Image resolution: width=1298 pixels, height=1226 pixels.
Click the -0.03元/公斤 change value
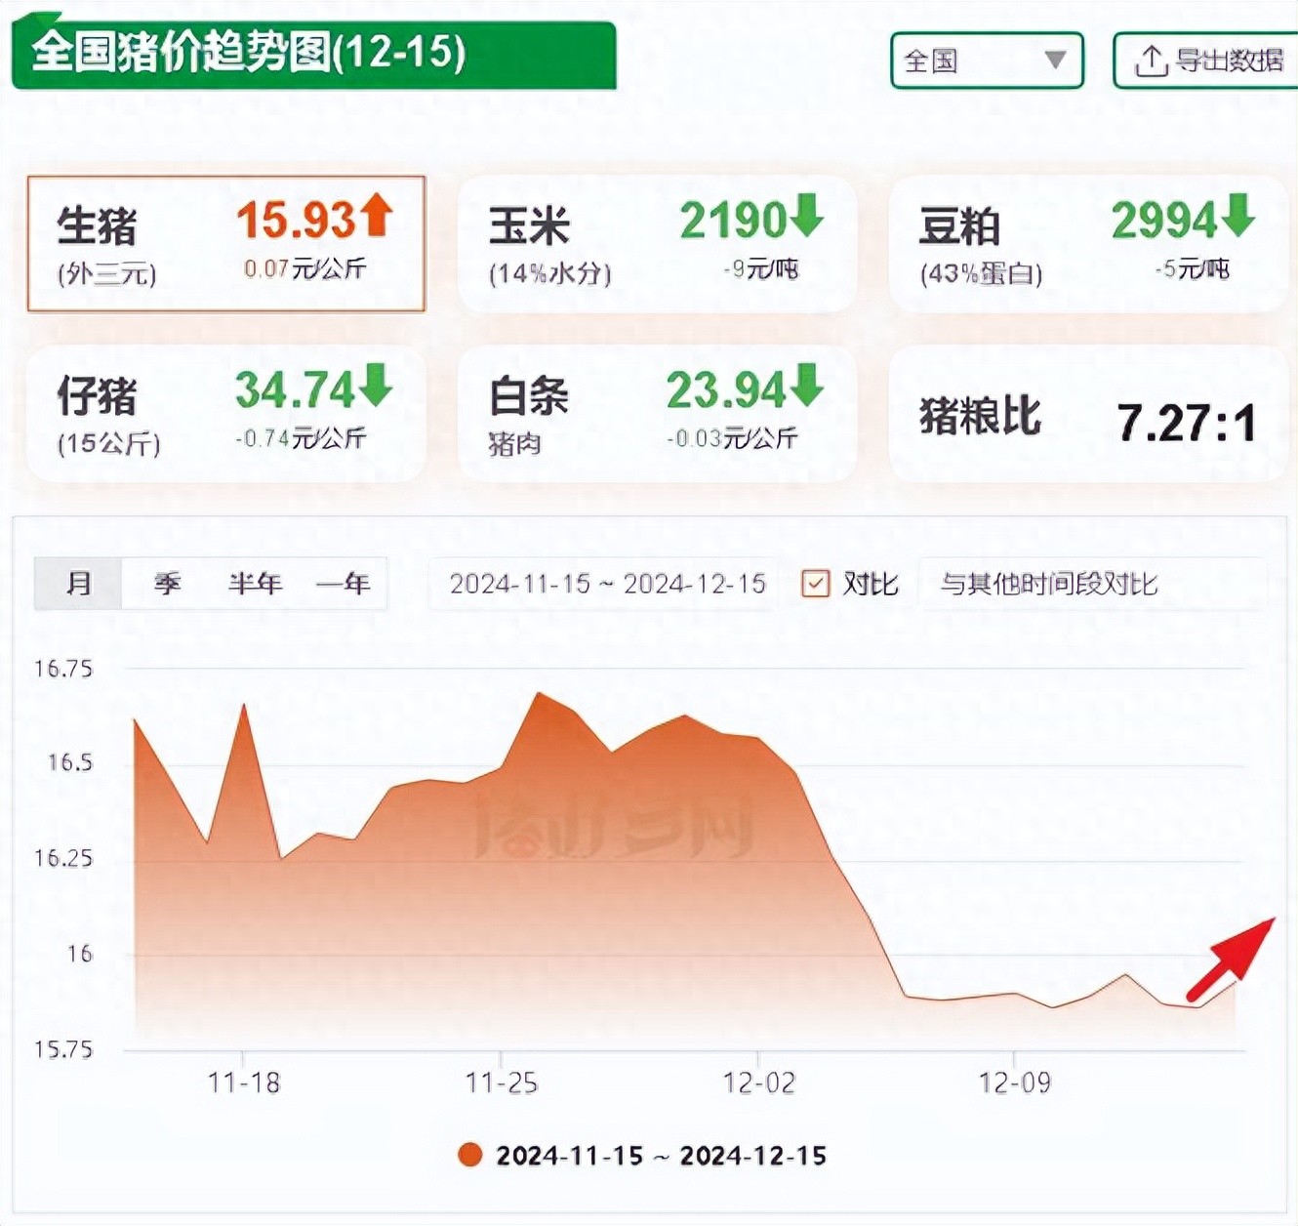pos(732,438)
